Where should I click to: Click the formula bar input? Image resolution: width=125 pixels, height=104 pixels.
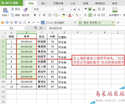click(x=86, y=28)
